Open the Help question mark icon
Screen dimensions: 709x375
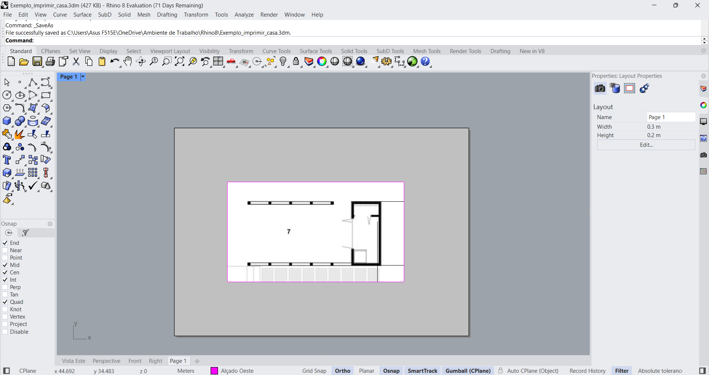pos(425,62)
